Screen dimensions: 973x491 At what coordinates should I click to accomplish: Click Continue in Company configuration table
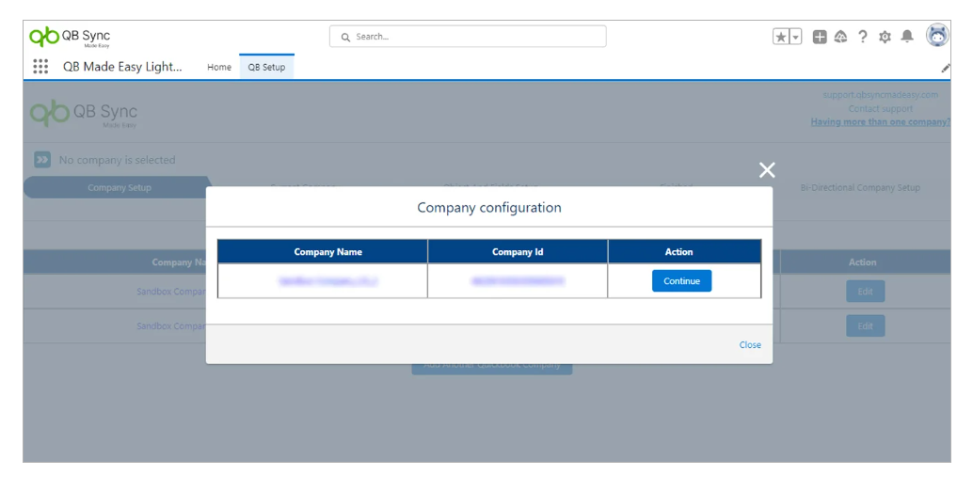click(x=681, y=281)
